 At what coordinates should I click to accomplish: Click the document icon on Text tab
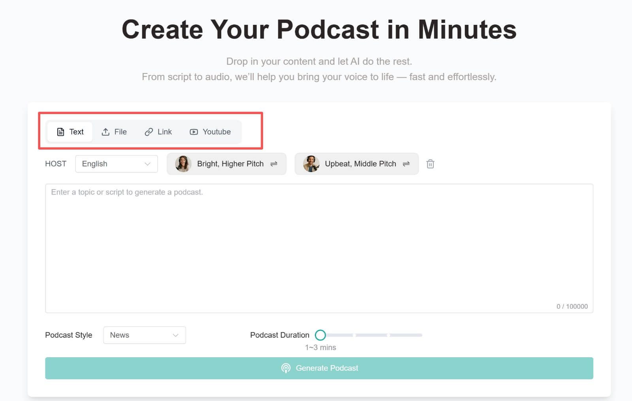(x=60, y=132)
